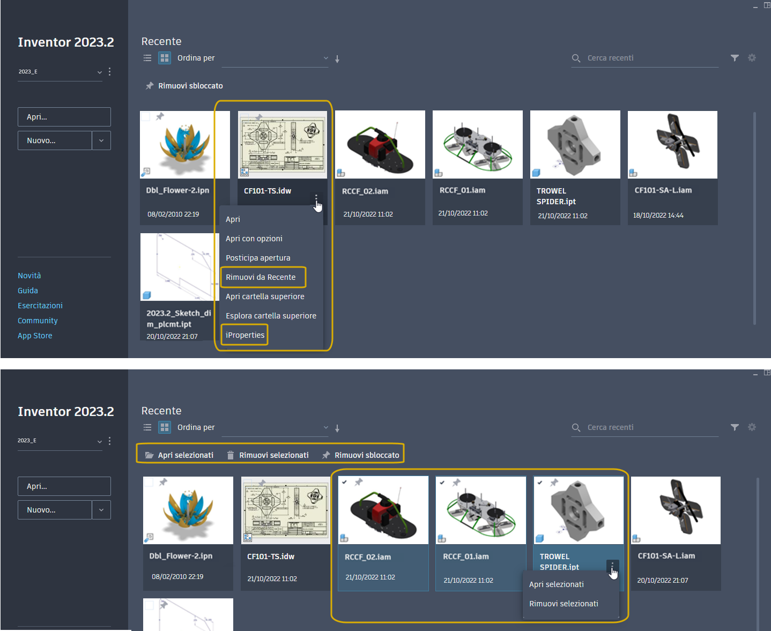Screen dimensions: 771x631
Task: Choose Esplora cartella superiore in the context menu
Action: click(x=272, y=316)
